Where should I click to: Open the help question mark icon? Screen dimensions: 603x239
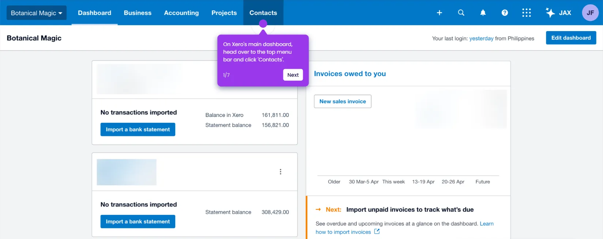pos(505,13)
